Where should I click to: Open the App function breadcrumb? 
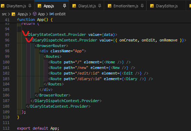pyautogui.click(x=41, y=14)
